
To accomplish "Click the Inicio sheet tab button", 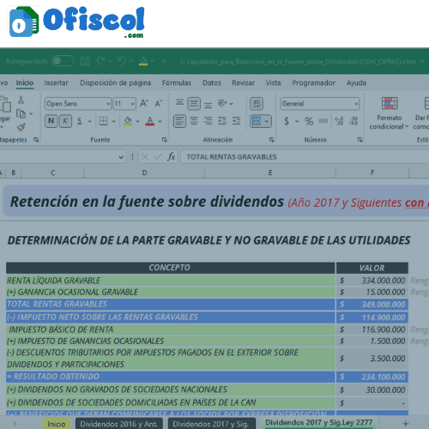I will (x=57, y=424).
